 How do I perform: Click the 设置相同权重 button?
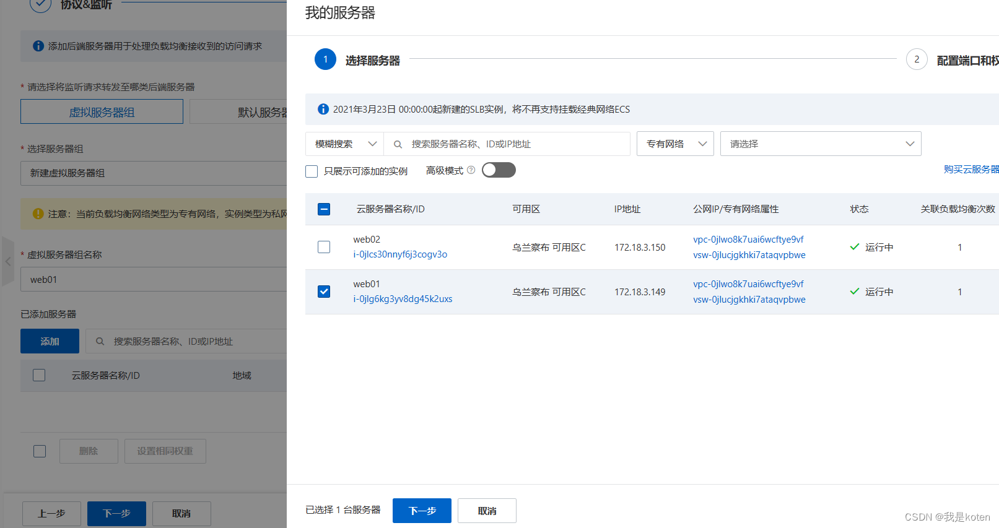[165, 451]
